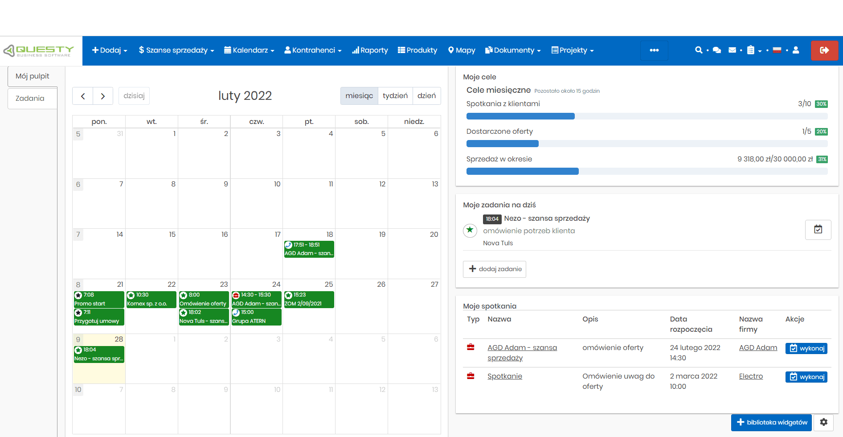Image resolution: width=843 pixels, height=437 pixels.
Task: Open the 7:11 Przygotuj umowy event
Action: click(99, 317)
